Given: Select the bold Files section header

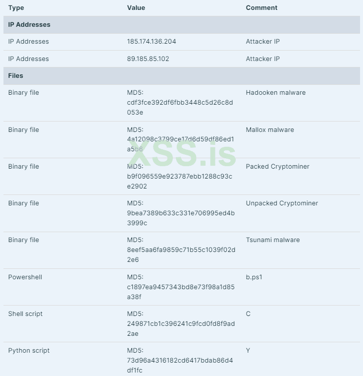Looking at the screenshot, I should click(16, 76).
